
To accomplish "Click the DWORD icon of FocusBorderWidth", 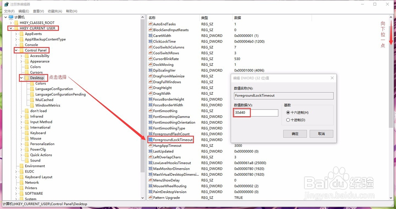I will (x=150, y=105).
